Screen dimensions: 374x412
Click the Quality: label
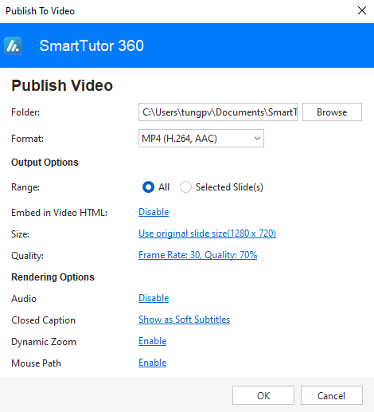pyautogui.click(x=27, y=256)
